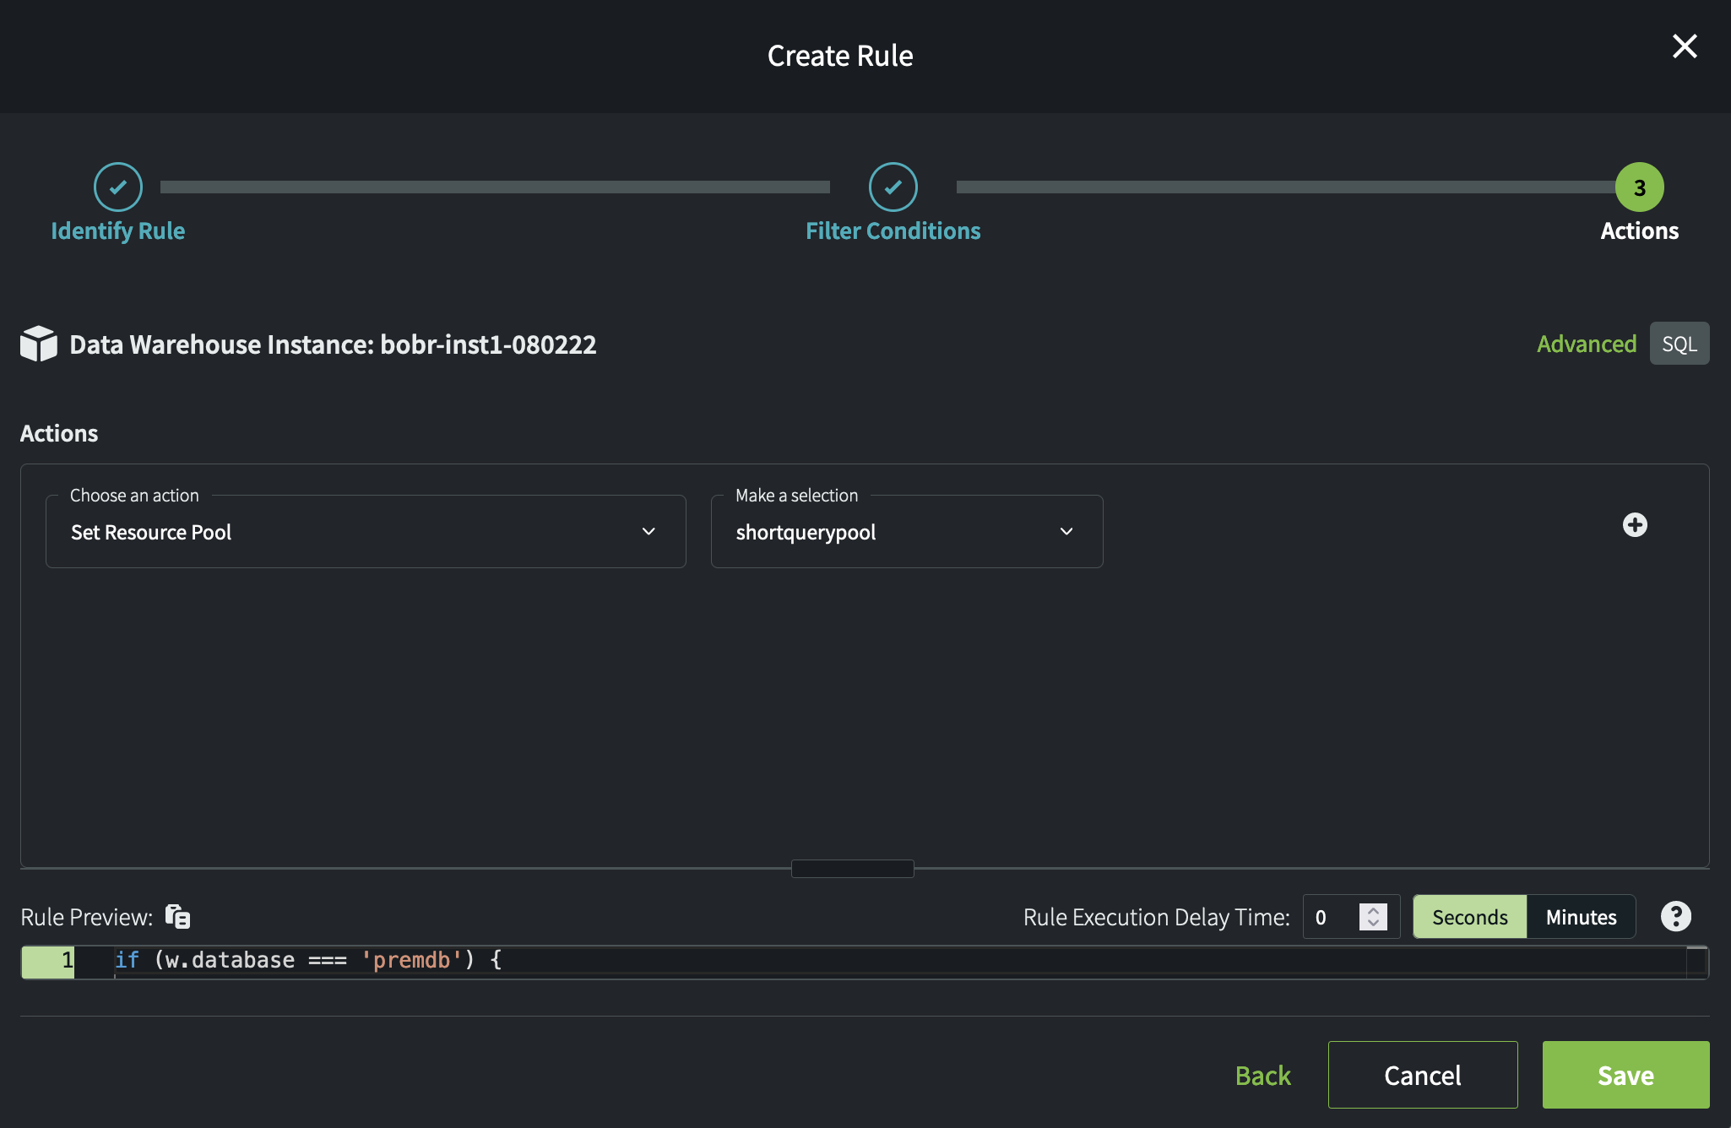Viewport: 1731px width, 1128px height.
Task: Toggle the SQL rule mode
Action: pos(1679,344)
